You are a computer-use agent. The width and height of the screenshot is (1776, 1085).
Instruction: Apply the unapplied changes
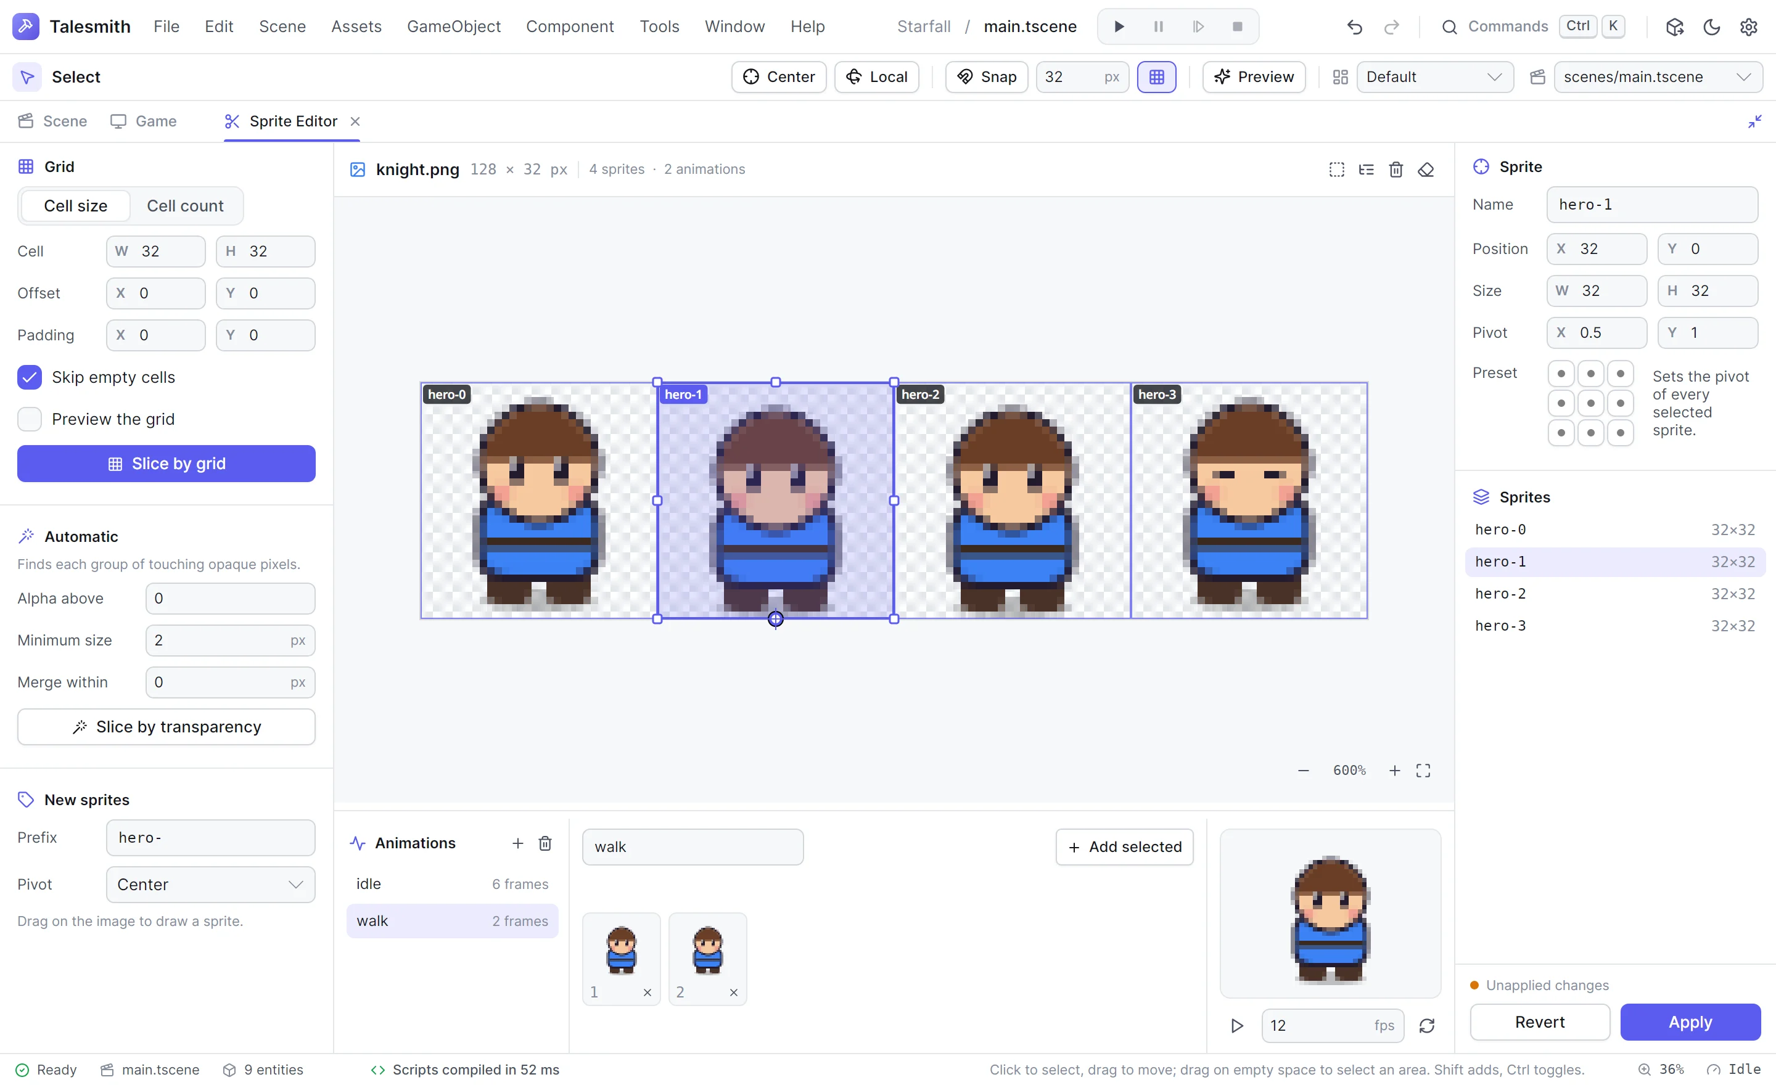click(1690, 1022)
